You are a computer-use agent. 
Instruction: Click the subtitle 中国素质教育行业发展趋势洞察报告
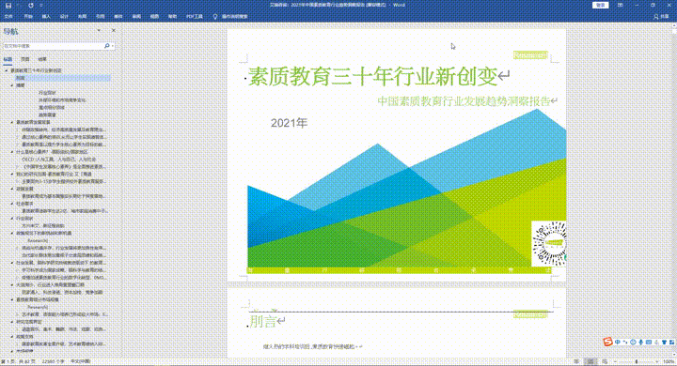click(464, 101)
